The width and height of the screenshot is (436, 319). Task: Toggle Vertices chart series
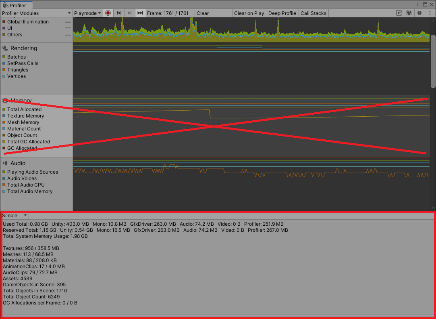(x=4, y=76)
